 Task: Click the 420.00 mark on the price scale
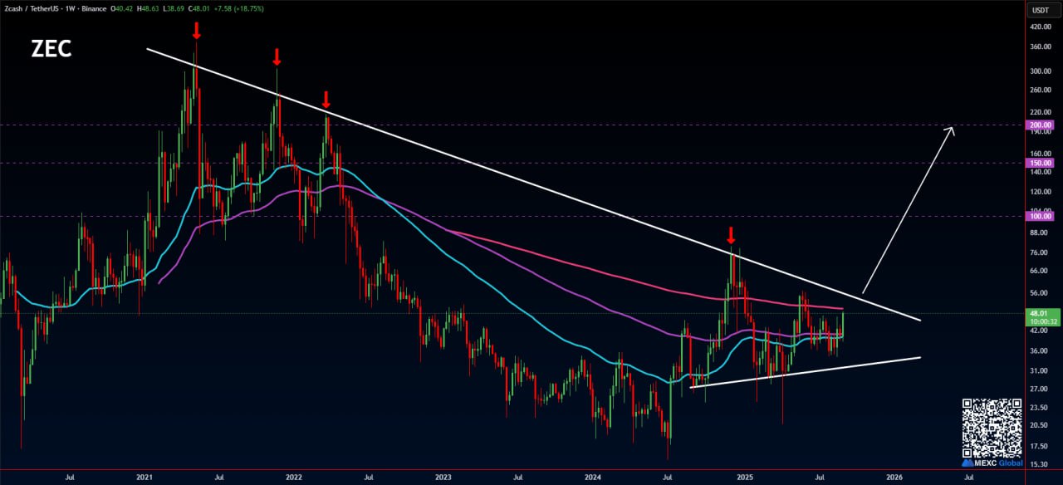pyautogui.click(x=1040, y=27)
